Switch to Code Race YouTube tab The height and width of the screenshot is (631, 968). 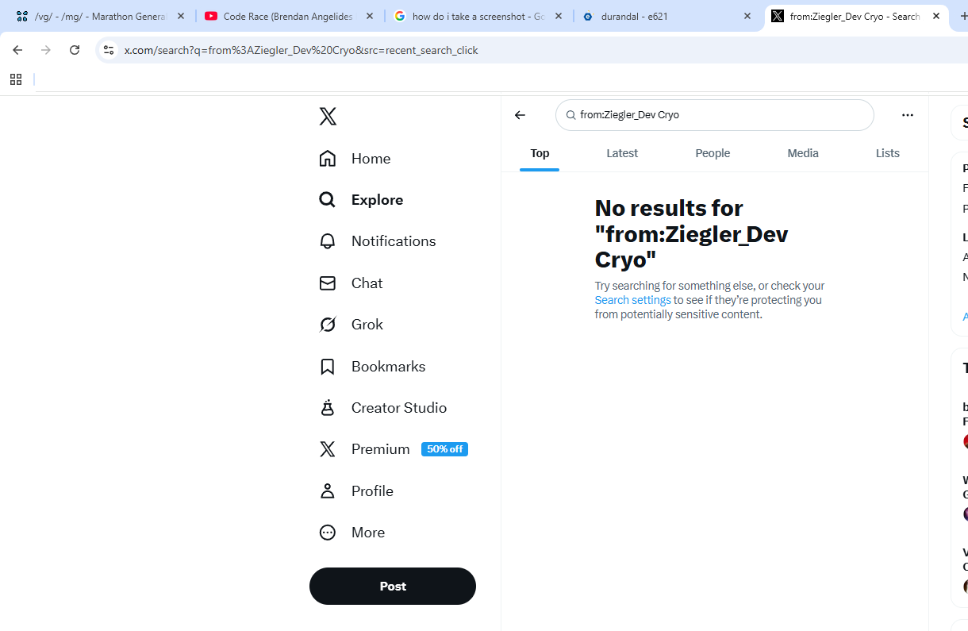pos(289,16)
